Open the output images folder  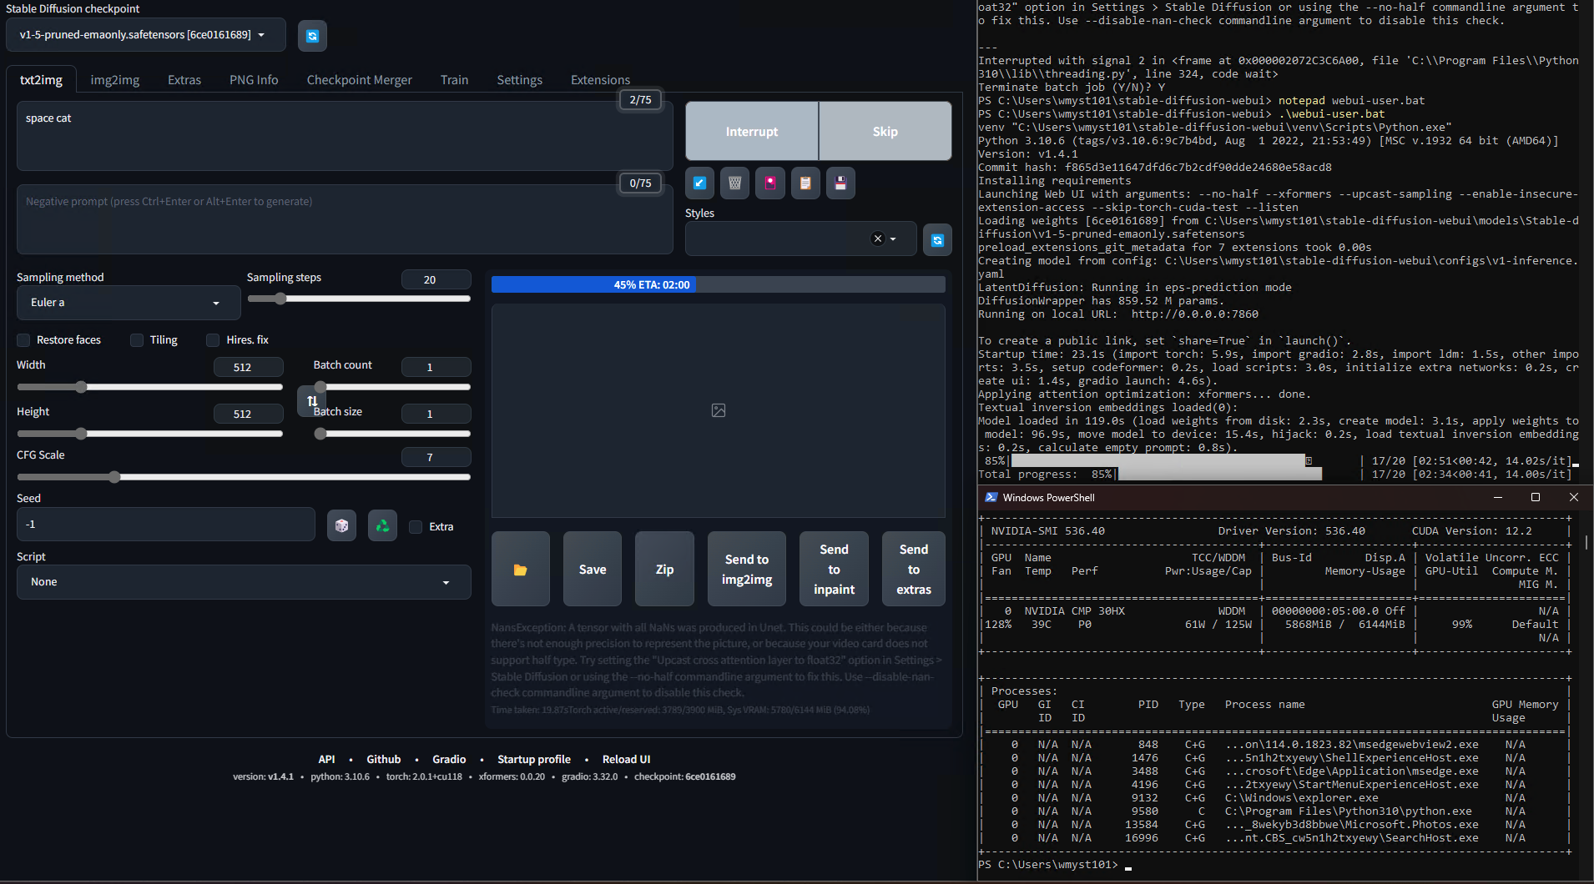point(520,570)
